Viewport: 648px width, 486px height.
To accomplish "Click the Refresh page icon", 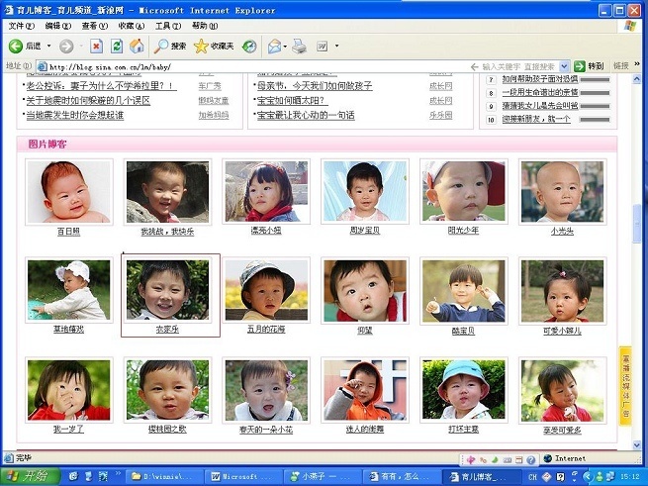I will 116,47.
